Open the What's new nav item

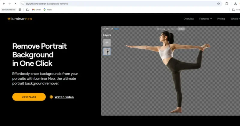[x=235, y=19]
